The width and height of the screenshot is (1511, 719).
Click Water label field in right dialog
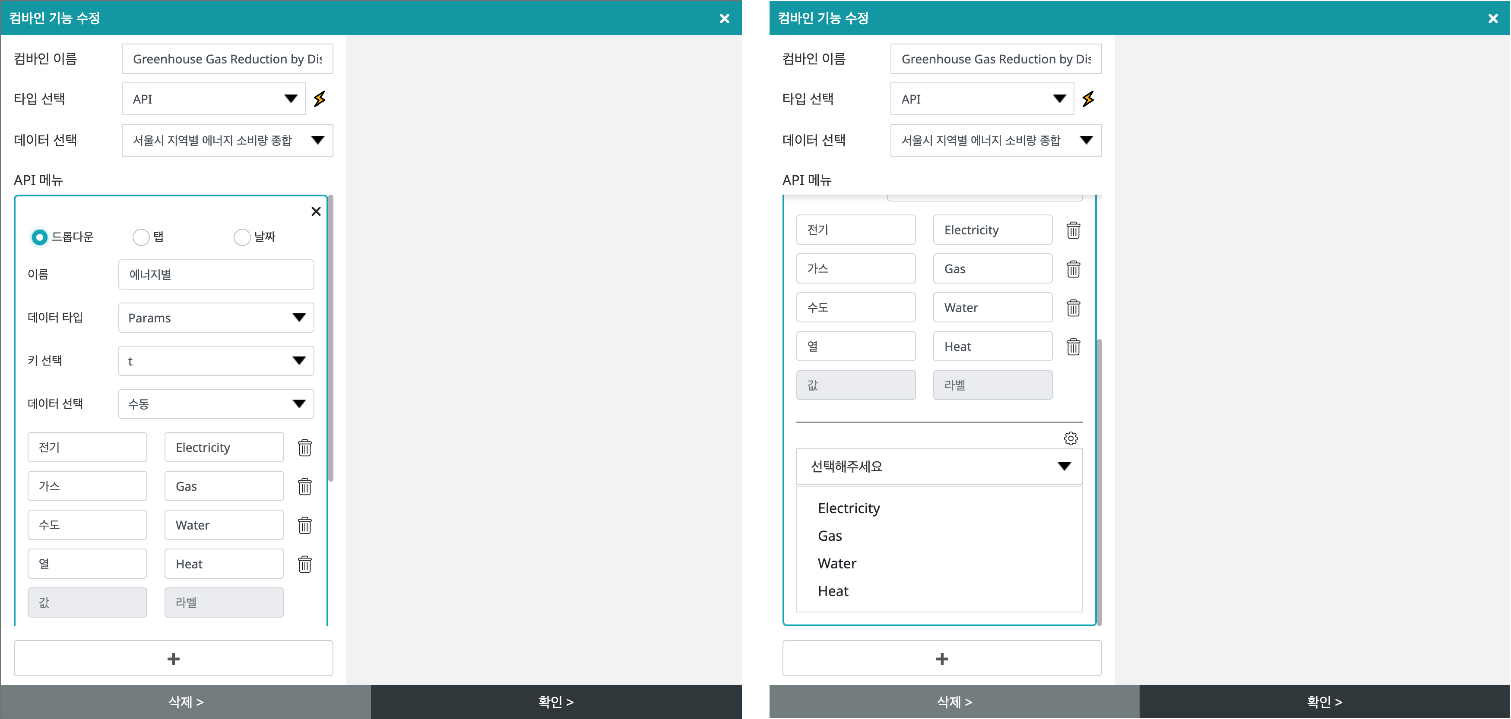[x=992, y=307]
